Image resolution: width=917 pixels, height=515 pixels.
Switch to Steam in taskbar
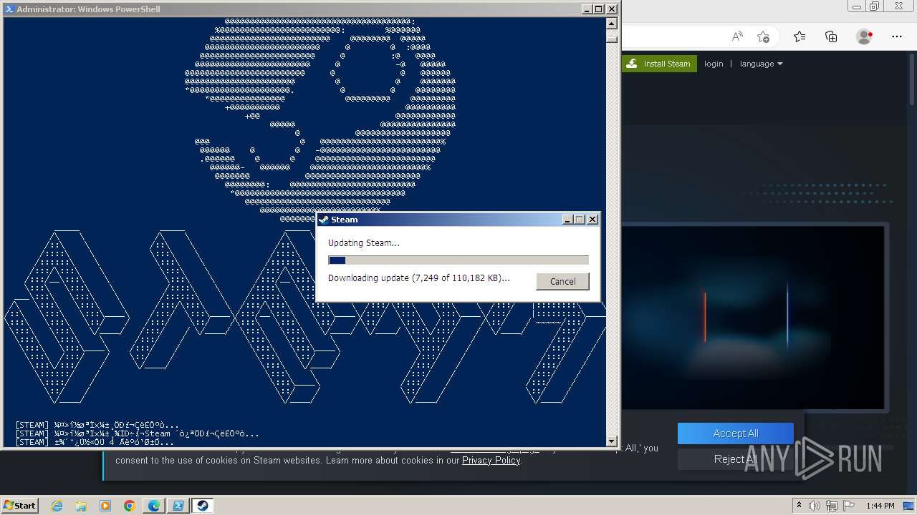point(203,506)
